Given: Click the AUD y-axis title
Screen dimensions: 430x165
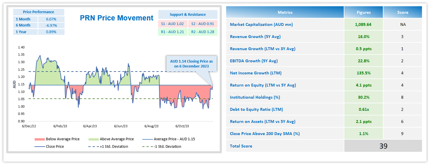Looking at the screenshot, I should coord(14,84).
